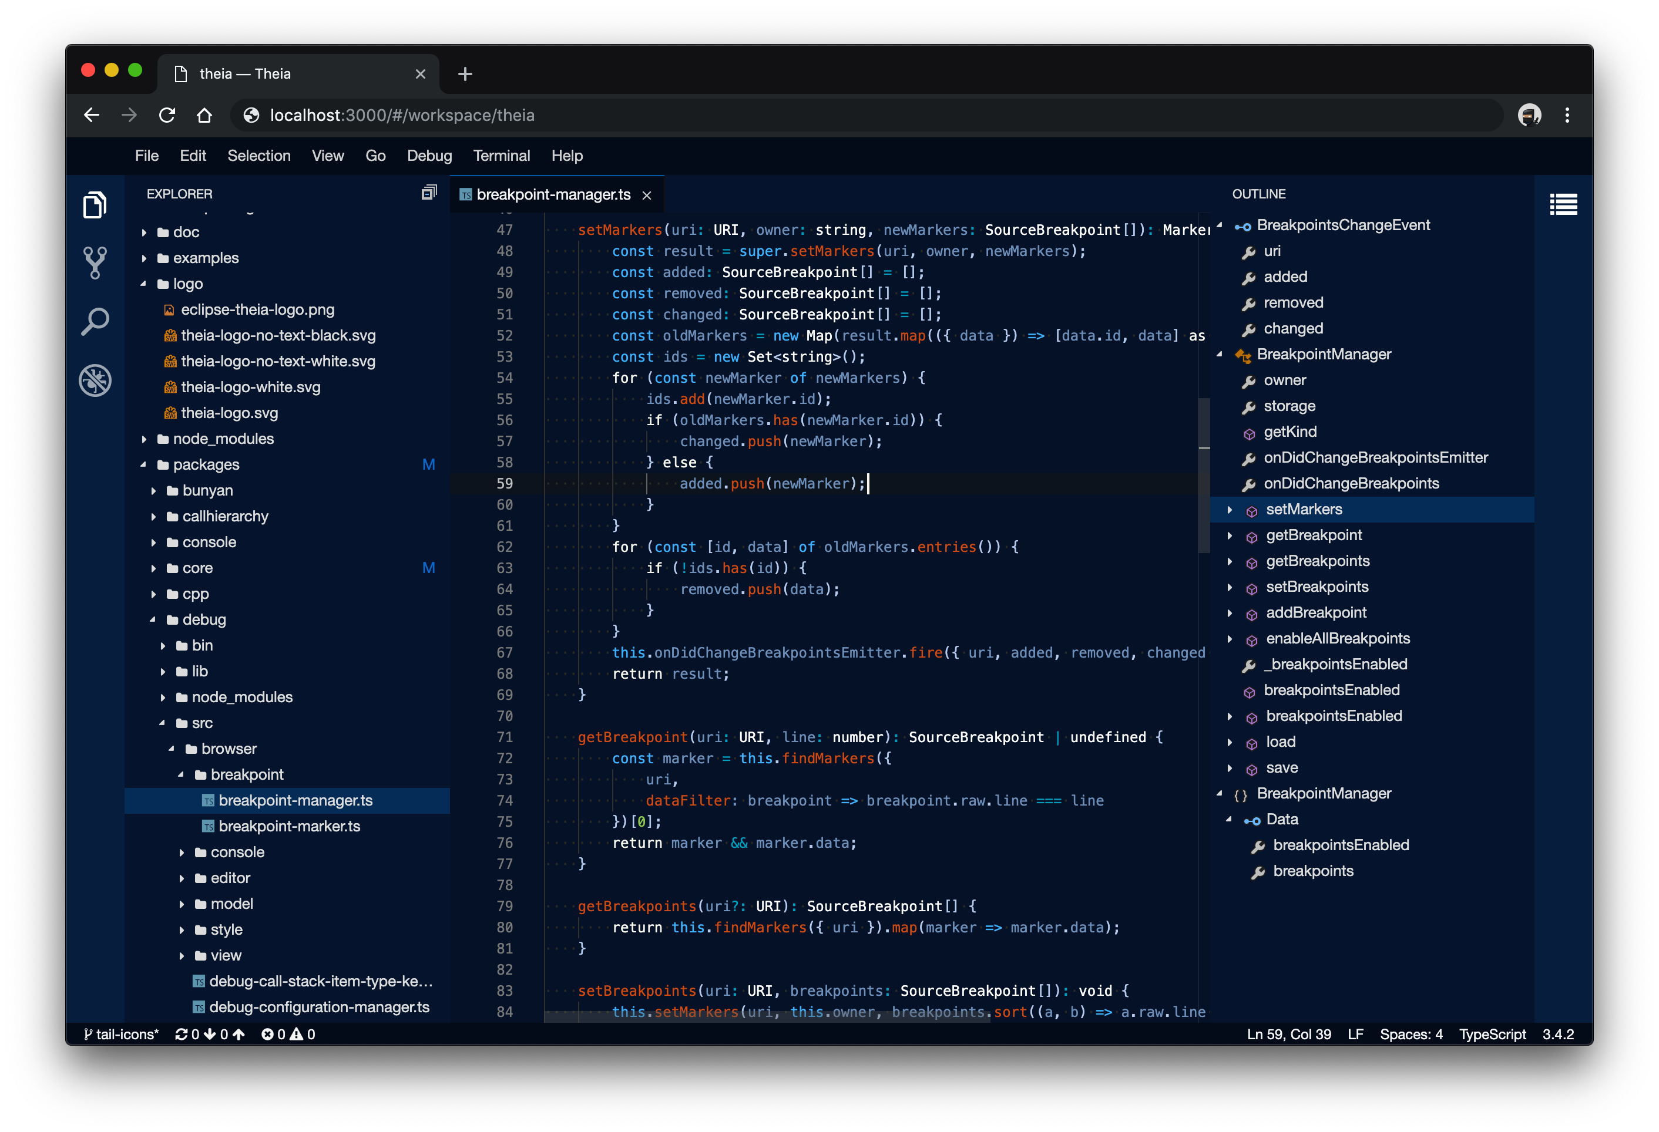Open the Explorer view in sidebar

coord(94,205)
